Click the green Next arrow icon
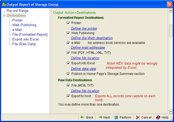This screenshot has height=122, width=174. 100,117
